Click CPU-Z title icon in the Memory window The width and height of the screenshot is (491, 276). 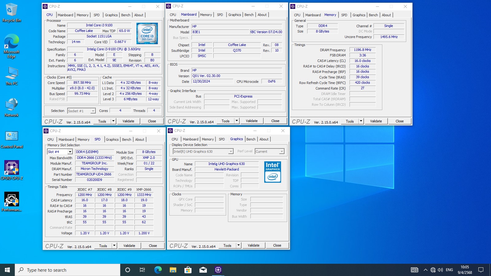click(x=293, y=6)
